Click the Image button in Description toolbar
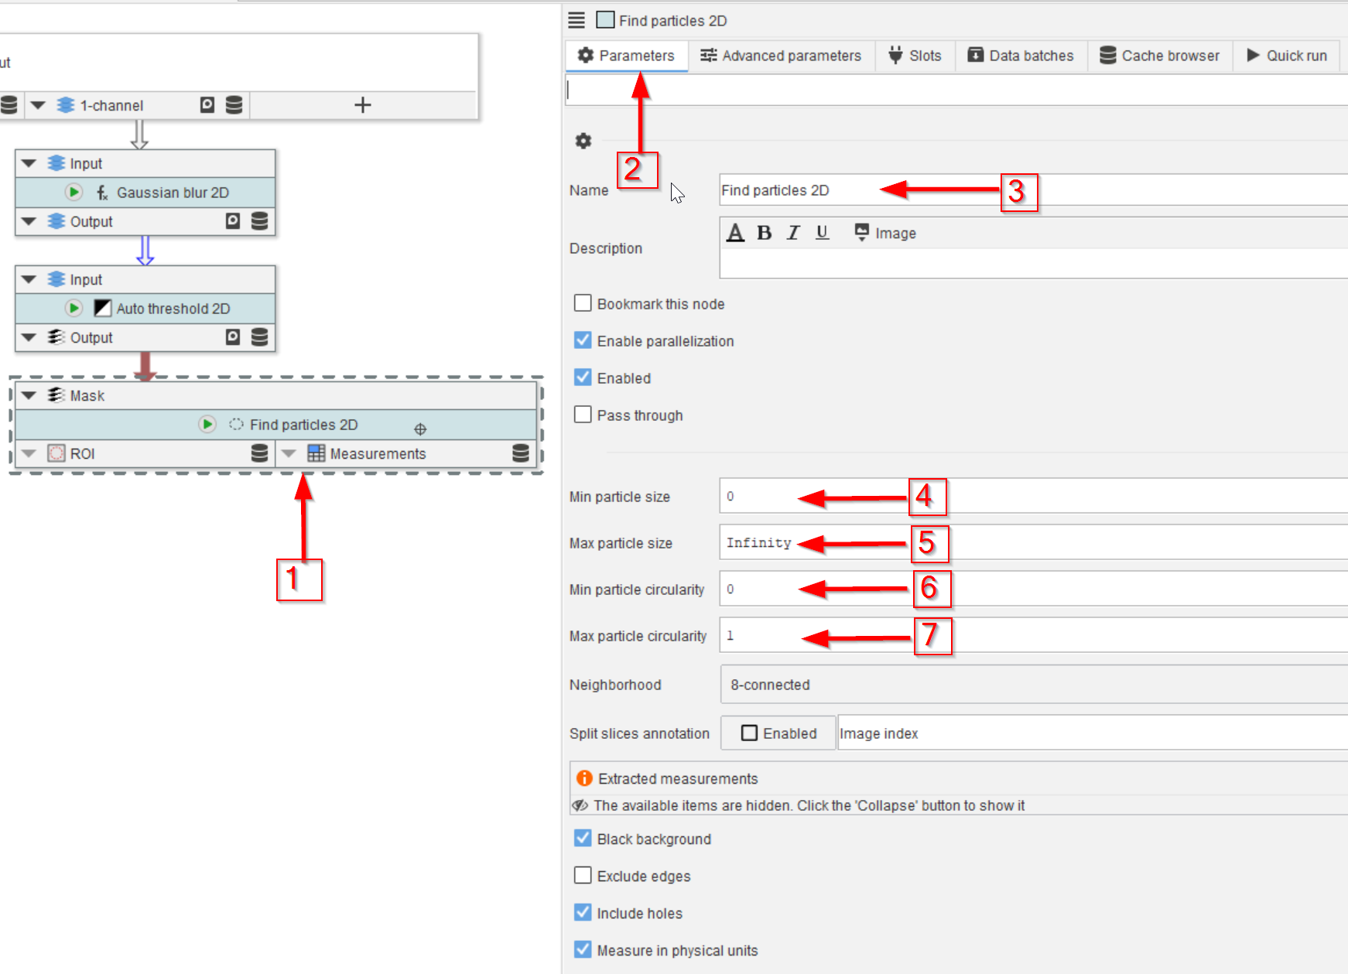1348x974 pixels. tap(885, 233)
